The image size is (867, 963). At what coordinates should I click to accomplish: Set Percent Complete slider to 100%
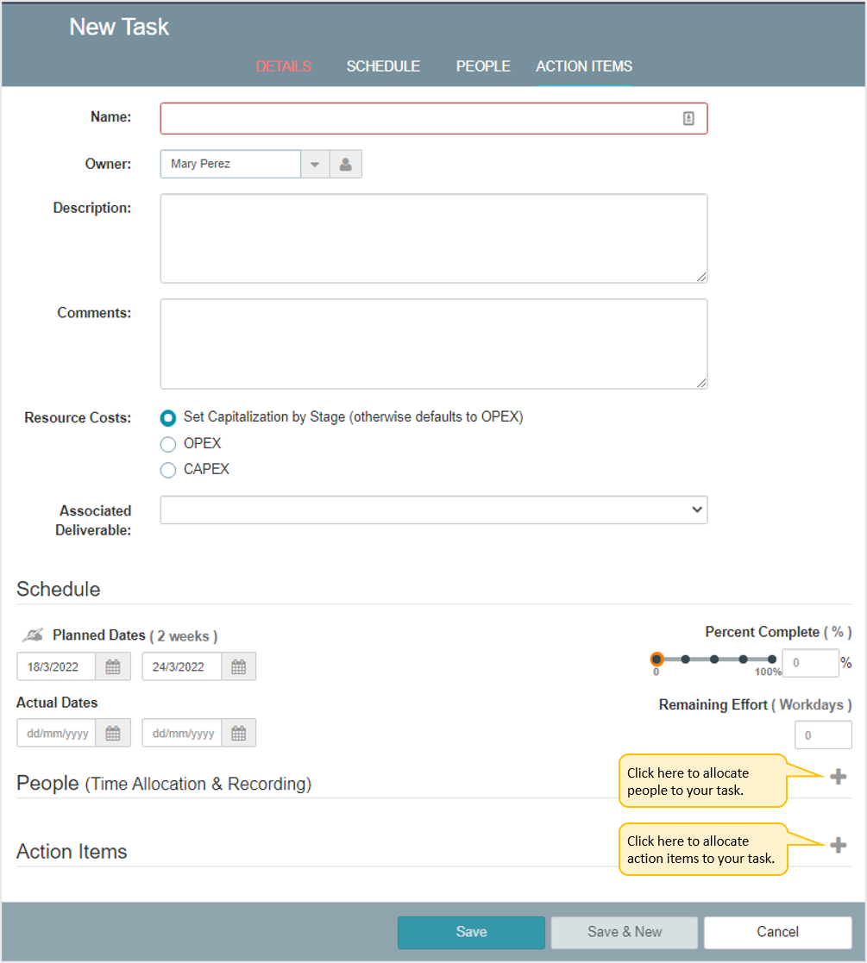coord(772,659)
